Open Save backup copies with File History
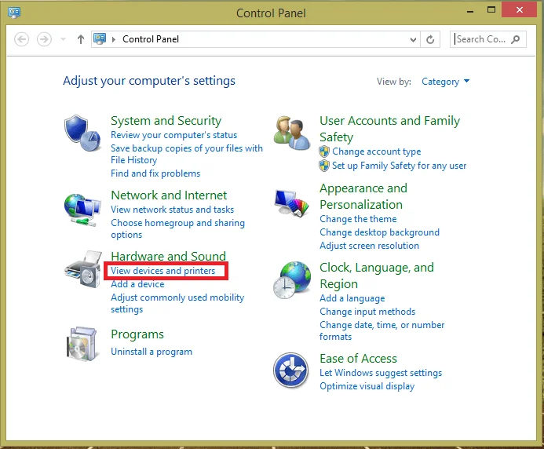This screenshot has width=544, height=449. [187, 154]
